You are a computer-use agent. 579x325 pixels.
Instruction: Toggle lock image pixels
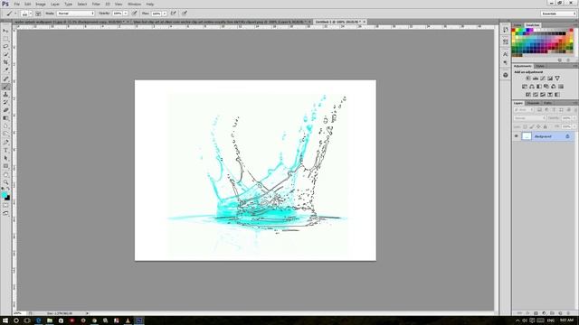click(532, 126)
